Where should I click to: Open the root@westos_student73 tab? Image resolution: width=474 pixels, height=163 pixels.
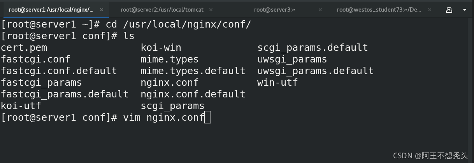[x=379, y=10]
